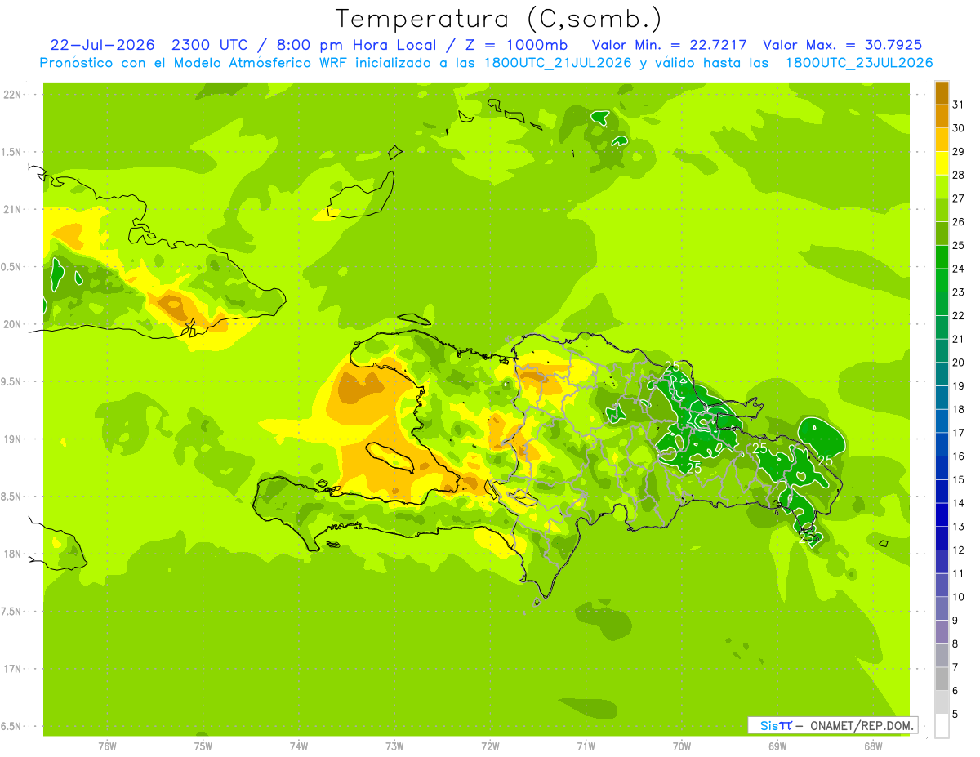This screenshot has height=757, width=980.
Task: Click the '19N' latitude axis label
Action: pyautogui.click(x=14, y=439)
